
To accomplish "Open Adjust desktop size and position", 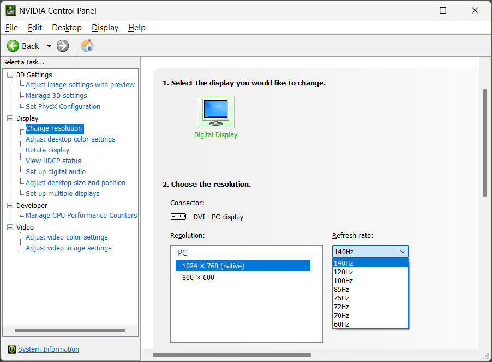I will point(76,182).
